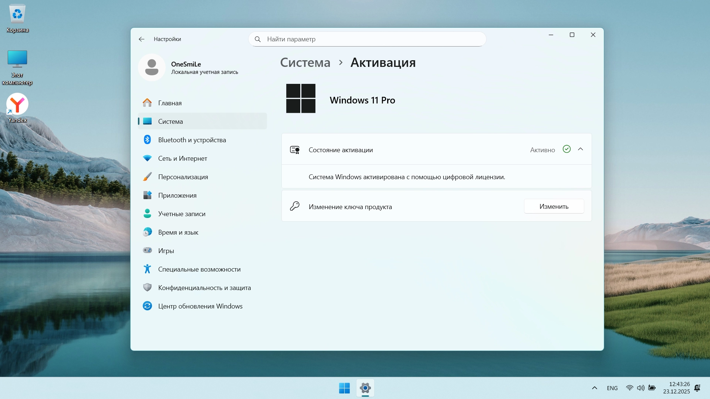The height and width of the screenshot is (399, 710).
Task: Go to Приложения settings
Action: pos(177,195)
